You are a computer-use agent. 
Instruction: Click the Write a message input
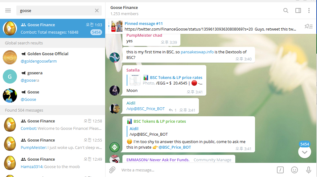tap(196, 170)
